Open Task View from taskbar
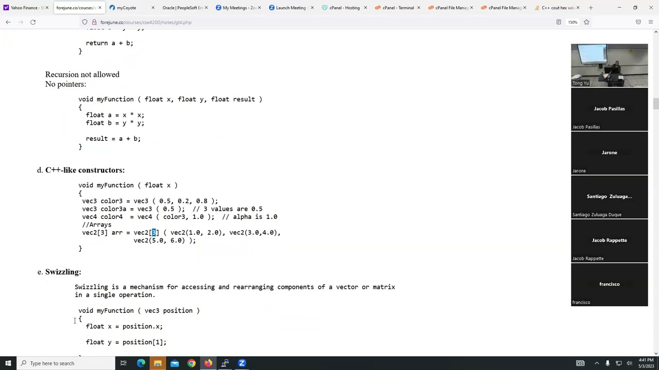The image size is (659, 370). click(x=124, y=363)
